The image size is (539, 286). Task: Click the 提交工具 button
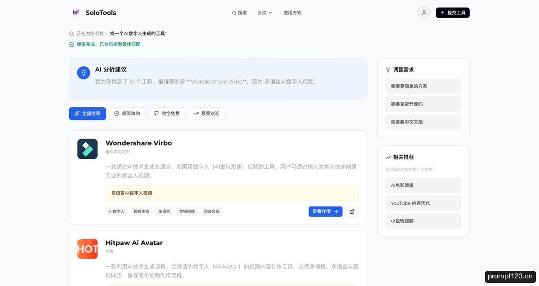[x=453, y=13]
